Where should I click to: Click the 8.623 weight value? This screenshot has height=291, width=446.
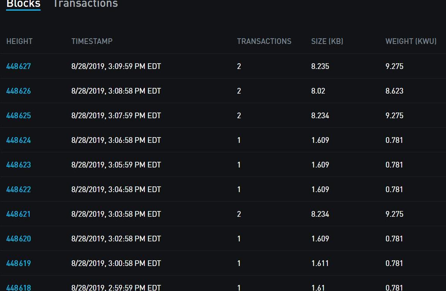point(394,91)
